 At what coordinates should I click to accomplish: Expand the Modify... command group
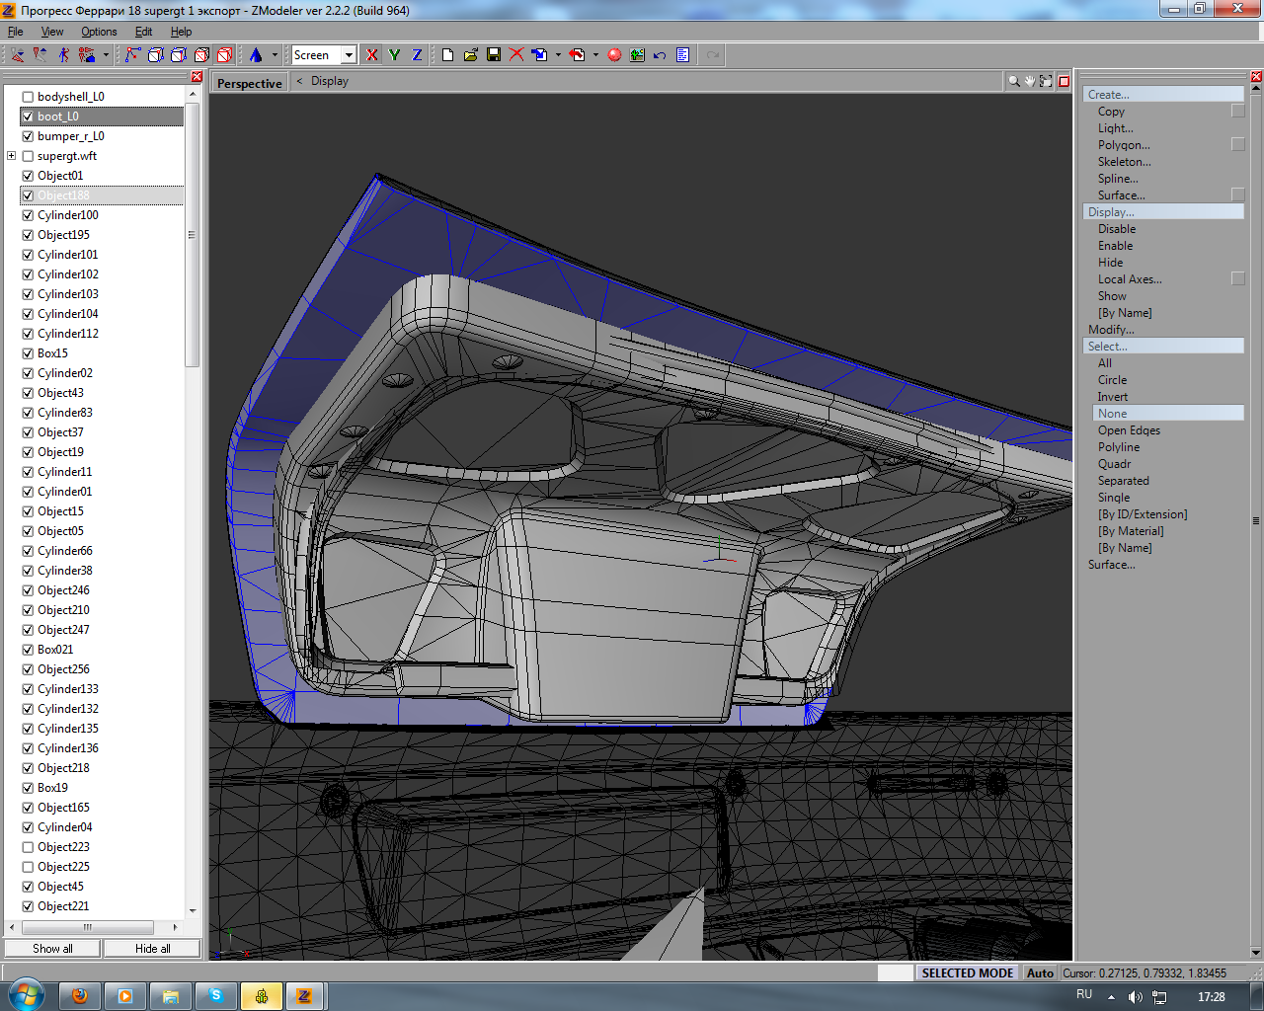click(1111, 330)
